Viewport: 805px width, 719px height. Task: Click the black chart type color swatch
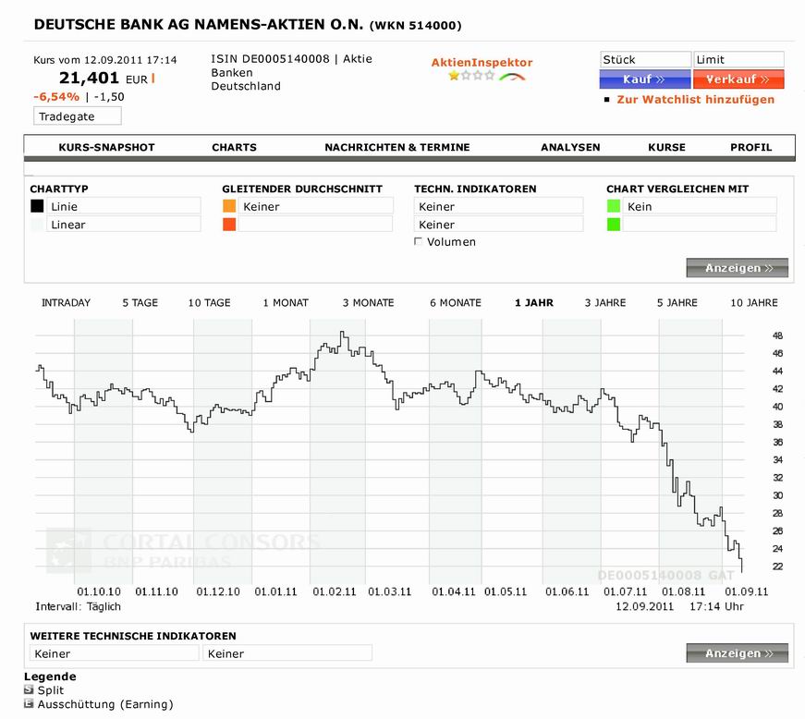37,206
